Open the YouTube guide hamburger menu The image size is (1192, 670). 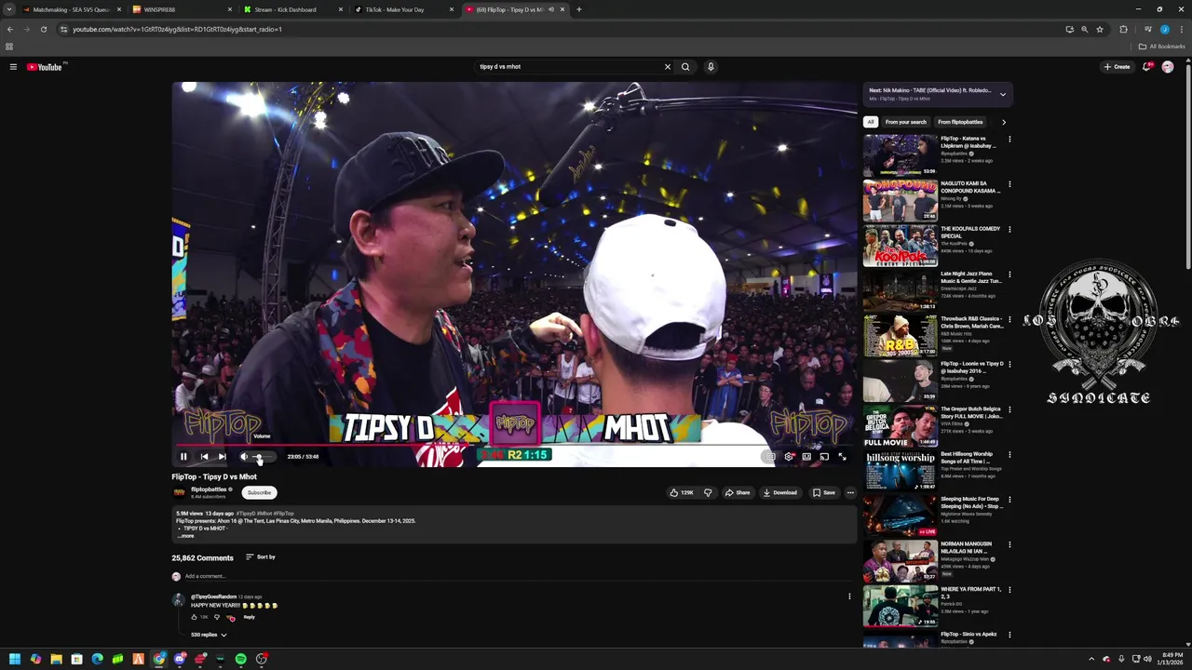(x=13, y=67)
